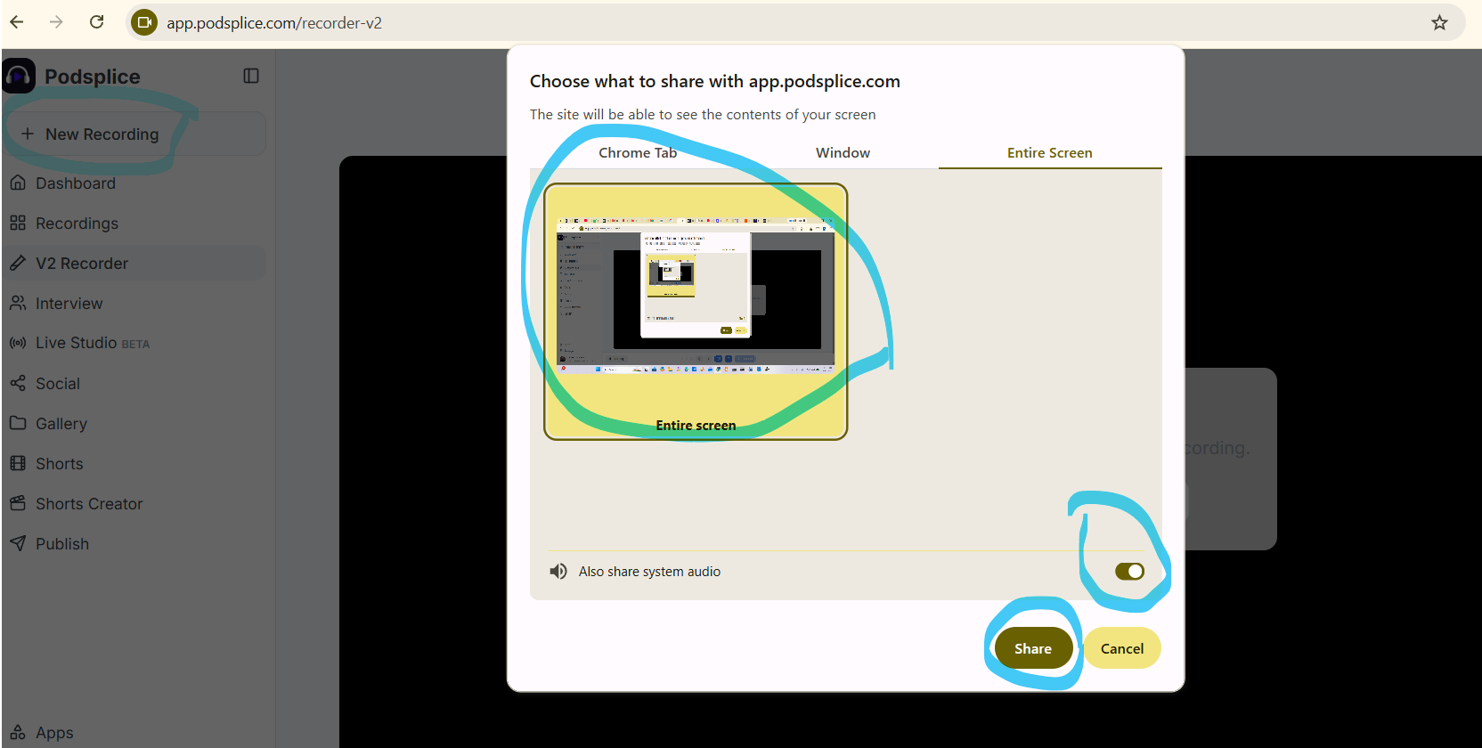
Task: Click the plus icon on New Recording
Action: pyautogui.click(x=28, y=134)
